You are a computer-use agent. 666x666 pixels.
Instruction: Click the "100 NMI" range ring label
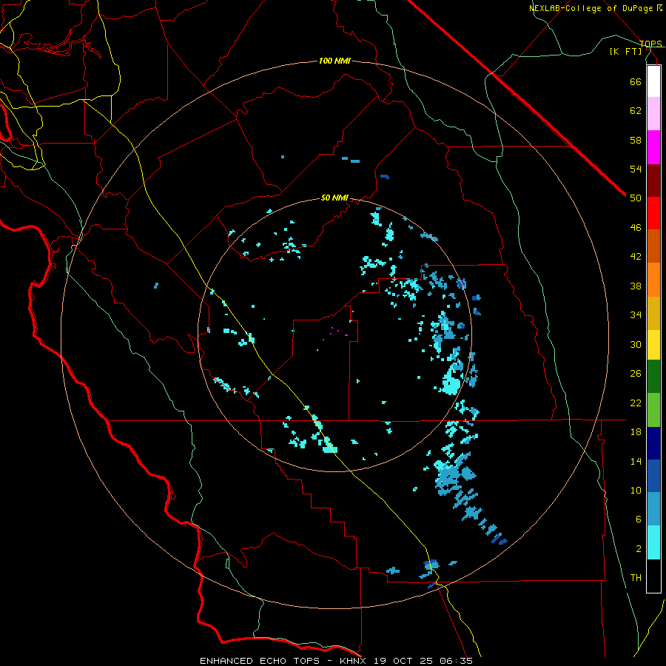point(334,61)
